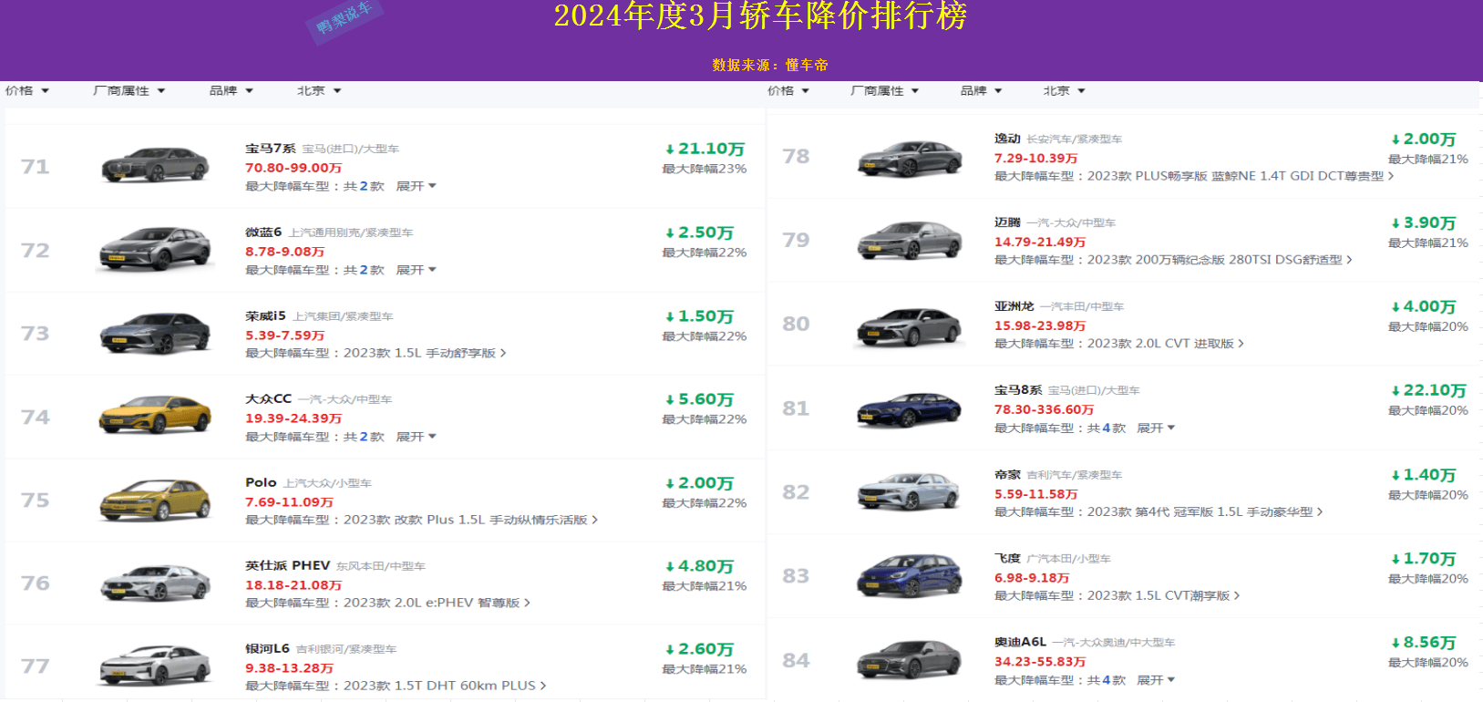The image size is (1483, 702).
Task: Click price range 78.30-336.60万
Action: pyautogui.click(x=1044, y=409)
